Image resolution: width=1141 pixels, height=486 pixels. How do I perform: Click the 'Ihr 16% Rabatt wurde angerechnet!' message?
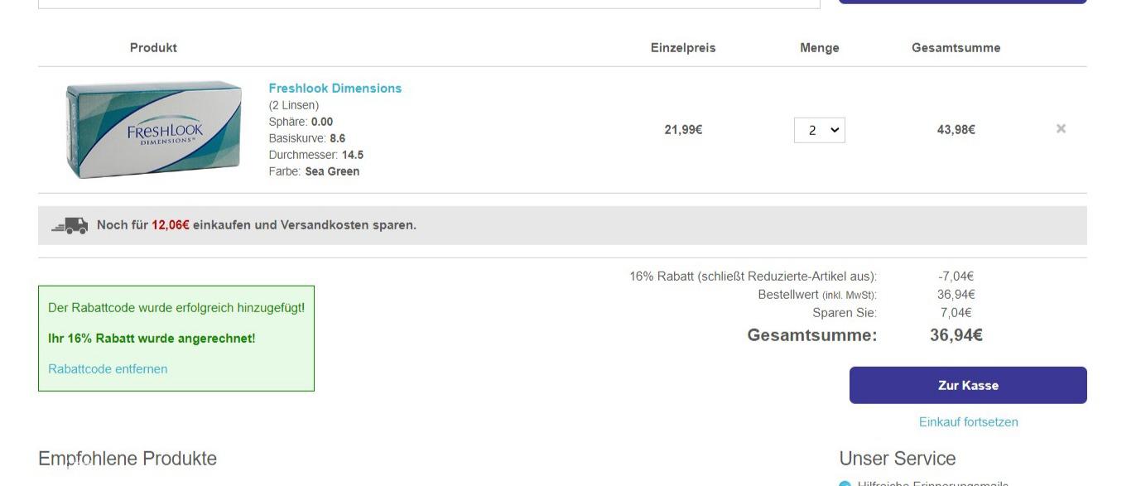152,339
